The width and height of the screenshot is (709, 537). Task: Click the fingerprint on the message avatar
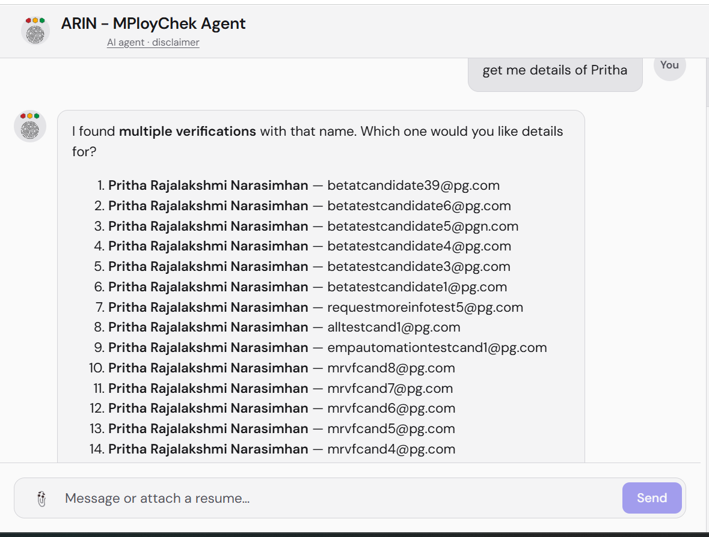coord(29,130)
